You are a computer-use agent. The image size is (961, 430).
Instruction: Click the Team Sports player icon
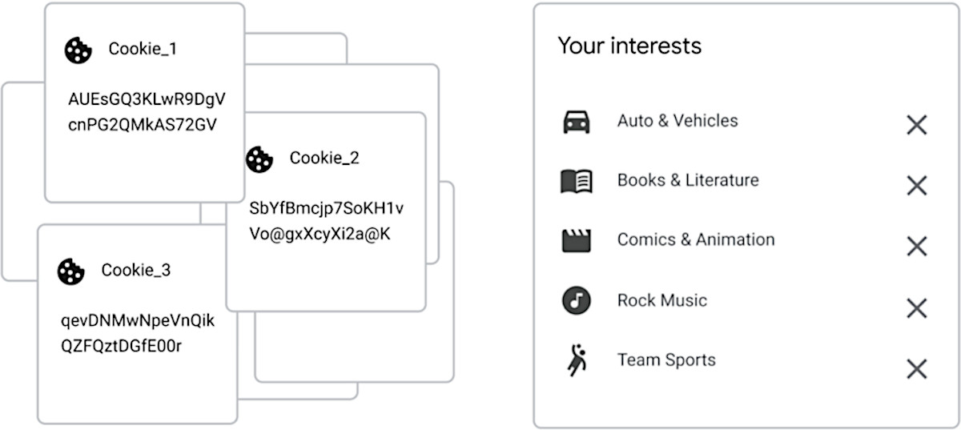[x=576, y=362]
